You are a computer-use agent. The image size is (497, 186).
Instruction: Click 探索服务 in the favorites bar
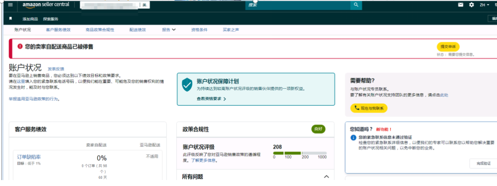(51, 19)
